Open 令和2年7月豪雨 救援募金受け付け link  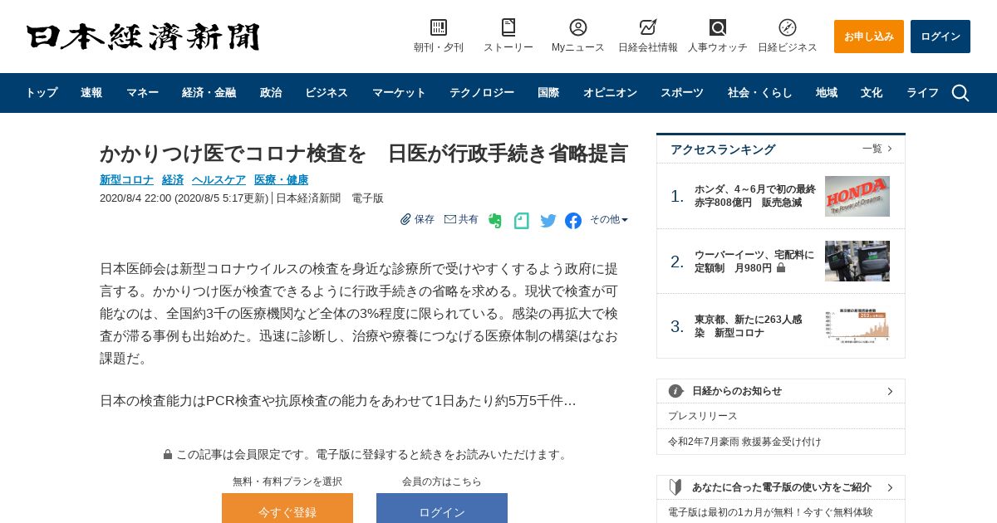(744, 442)
